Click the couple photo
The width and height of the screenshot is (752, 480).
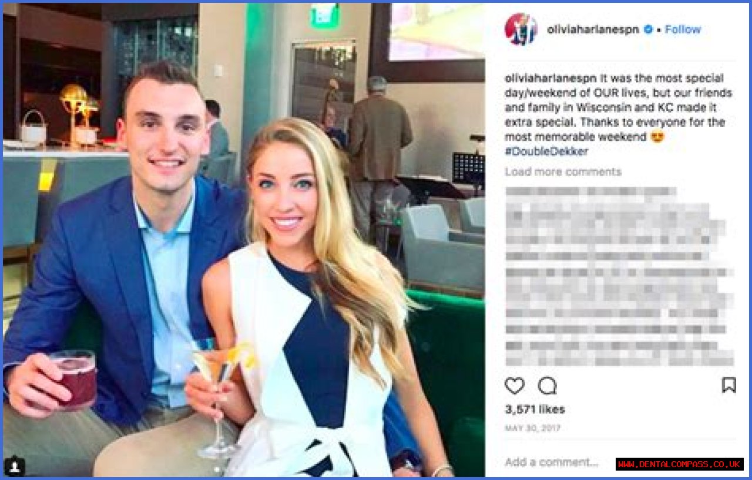click(x=244, y=240)
